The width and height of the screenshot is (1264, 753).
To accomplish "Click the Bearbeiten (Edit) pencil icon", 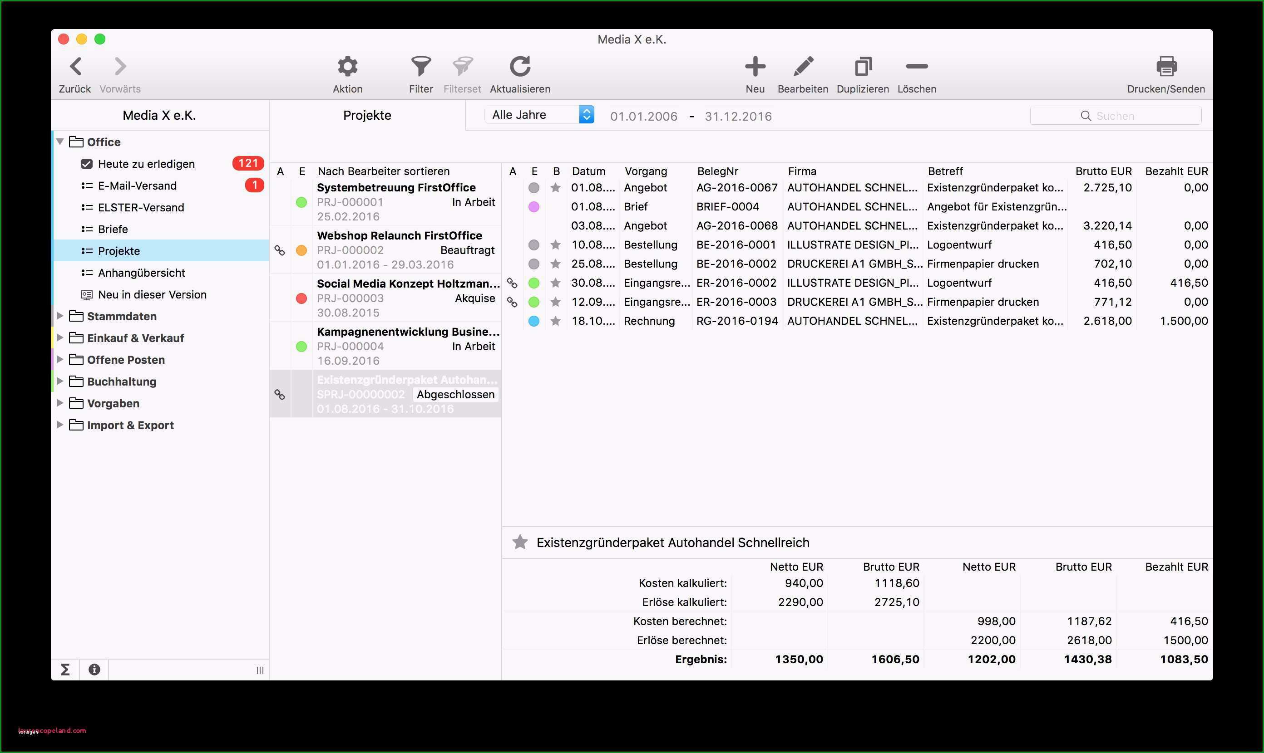I will (x=804, y=68).
